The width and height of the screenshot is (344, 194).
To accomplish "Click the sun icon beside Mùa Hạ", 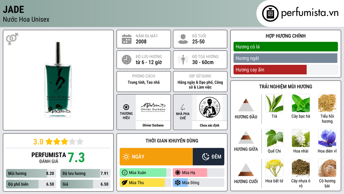I will pos(178,173).
